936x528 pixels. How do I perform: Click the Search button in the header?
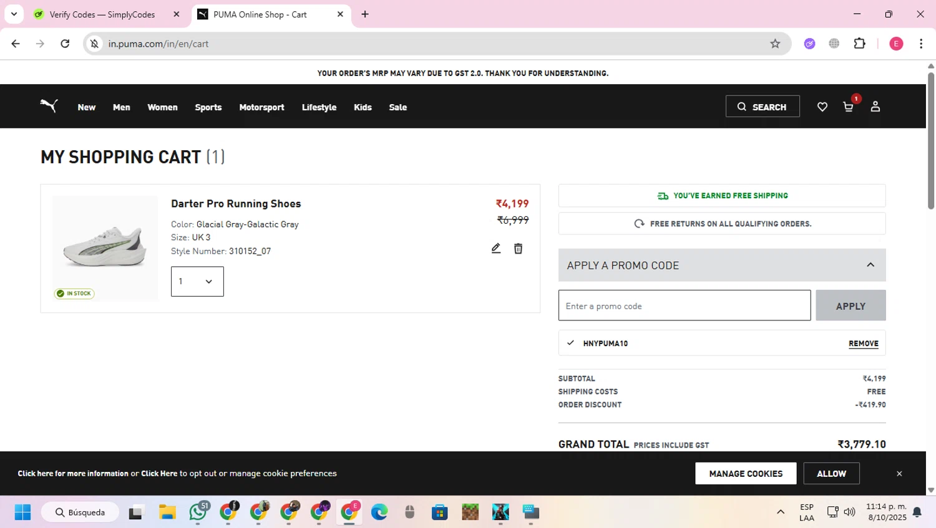(x=763, y=107)
